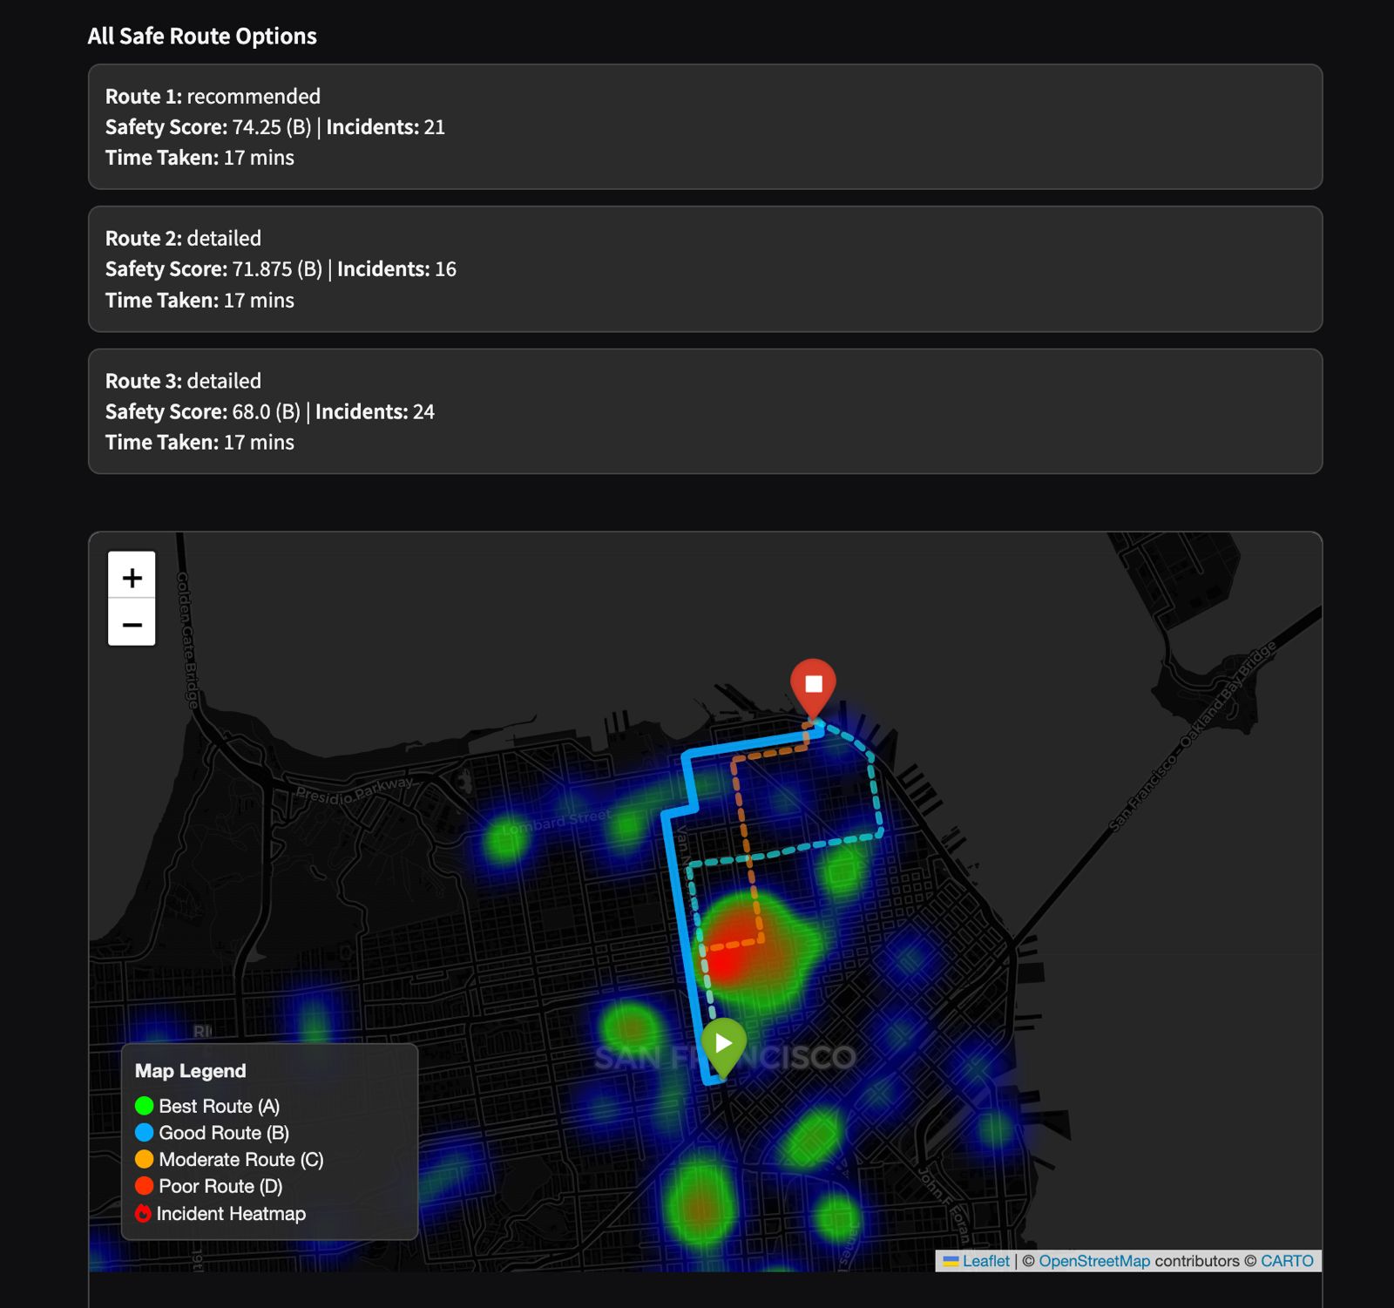This screenshot has height=1308, width=1394.
Task: Click Time Taken in Route 1 card
Action: 200,158
